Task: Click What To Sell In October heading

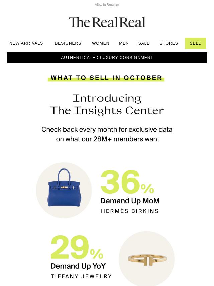Action: 106,78
